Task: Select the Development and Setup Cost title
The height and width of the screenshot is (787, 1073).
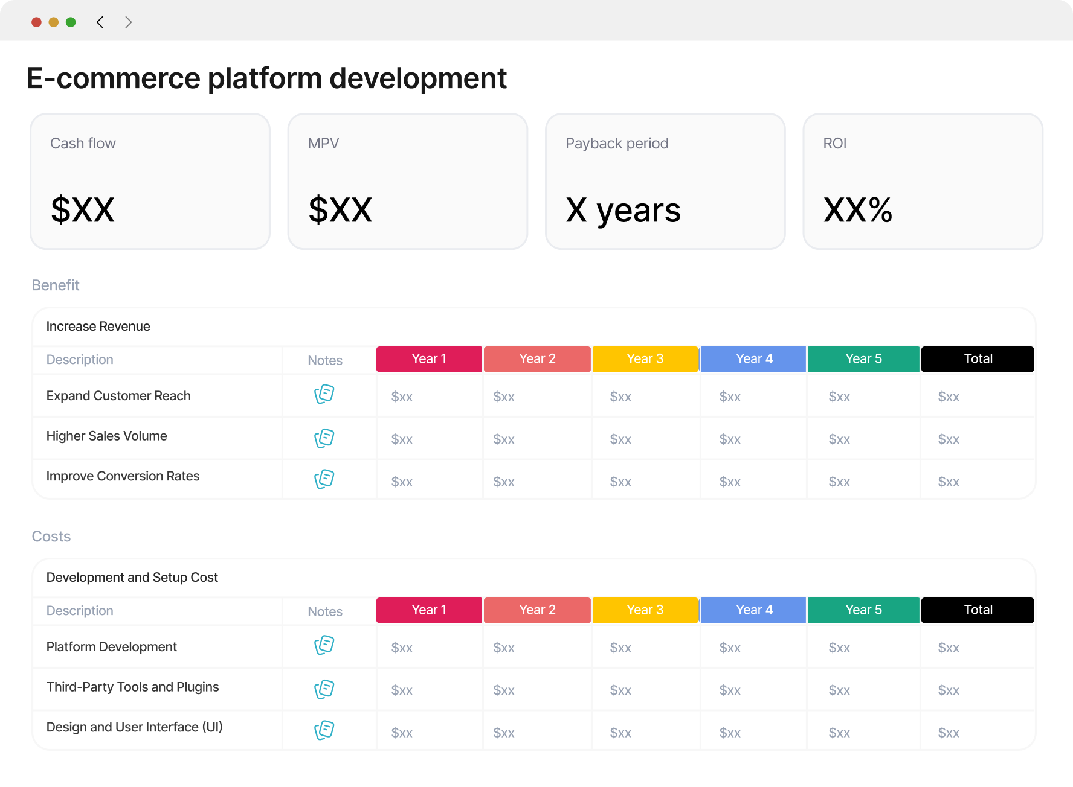Action: [x=132, y=578]
